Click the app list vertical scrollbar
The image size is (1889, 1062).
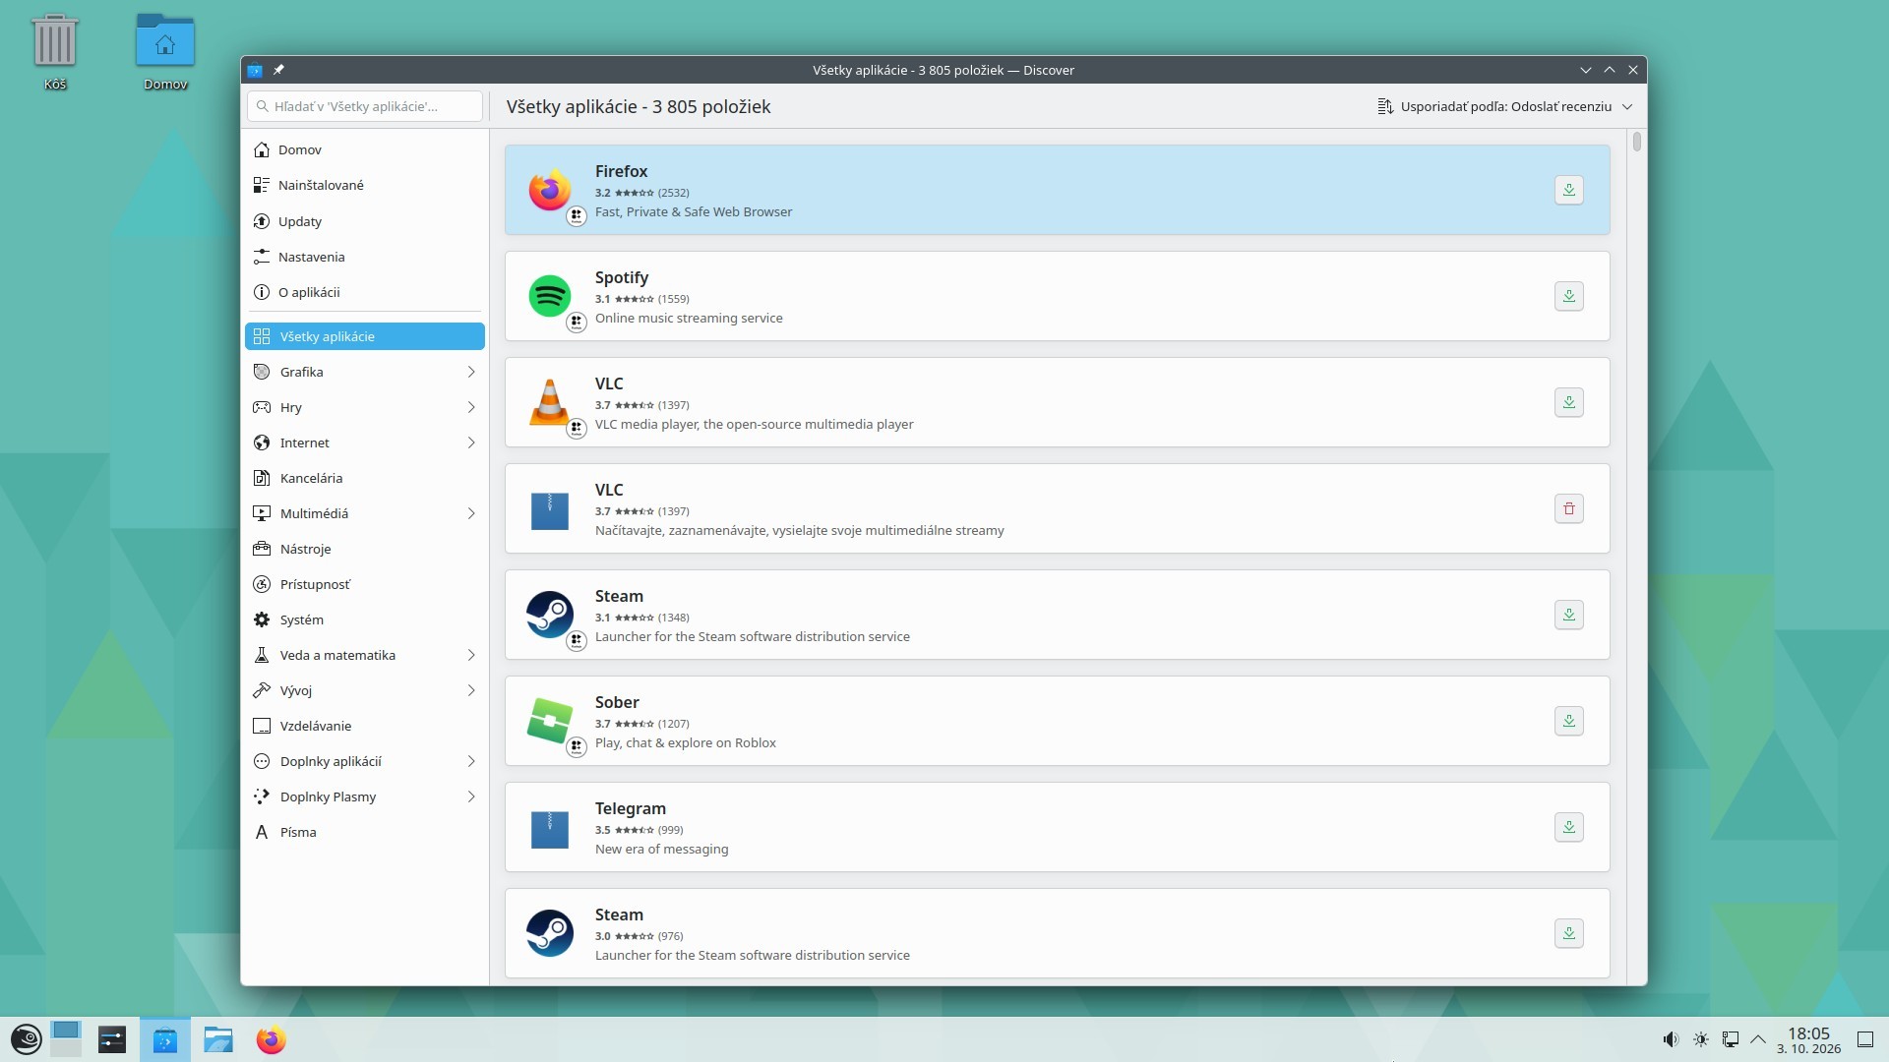point(1636,142)
